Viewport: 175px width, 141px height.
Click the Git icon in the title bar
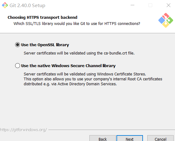point(5,5)
